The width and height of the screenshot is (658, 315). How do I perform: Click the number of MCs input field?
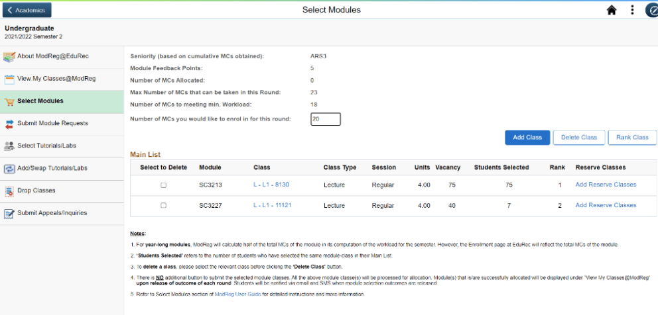coord(325,119)
